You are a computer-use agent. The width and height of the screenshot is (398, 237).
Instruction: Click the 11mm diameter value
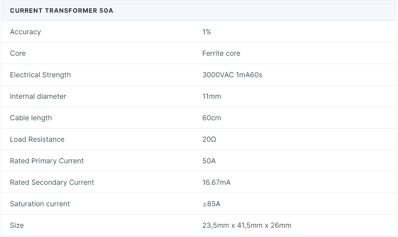212,97
